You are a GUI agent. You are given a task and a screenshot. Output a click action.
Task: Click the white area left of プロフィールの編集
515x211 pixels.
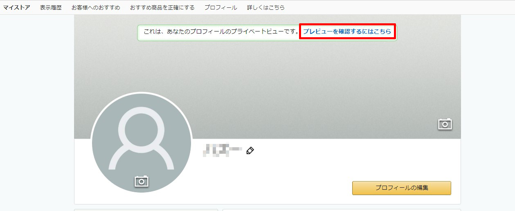[286, 180]
